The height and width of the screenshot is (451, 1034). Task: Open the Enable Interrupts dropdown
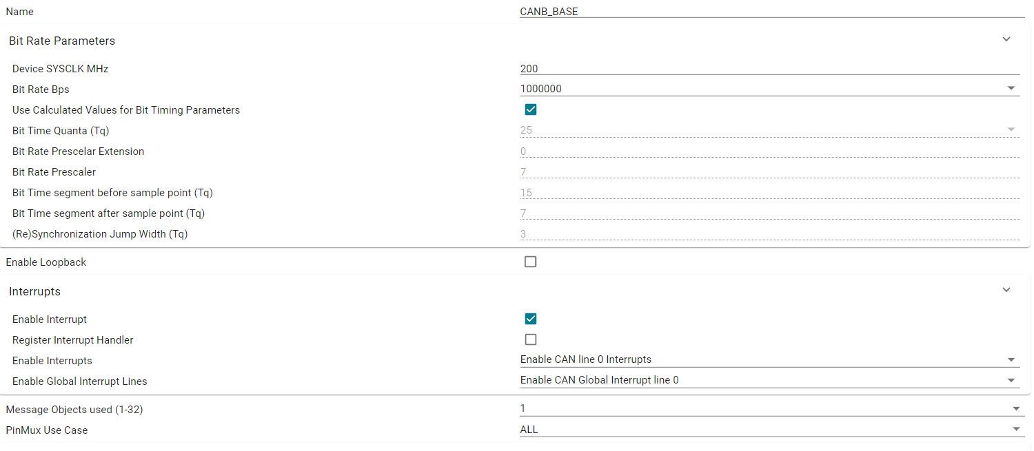pyautogui.click(x=769, y=359)
